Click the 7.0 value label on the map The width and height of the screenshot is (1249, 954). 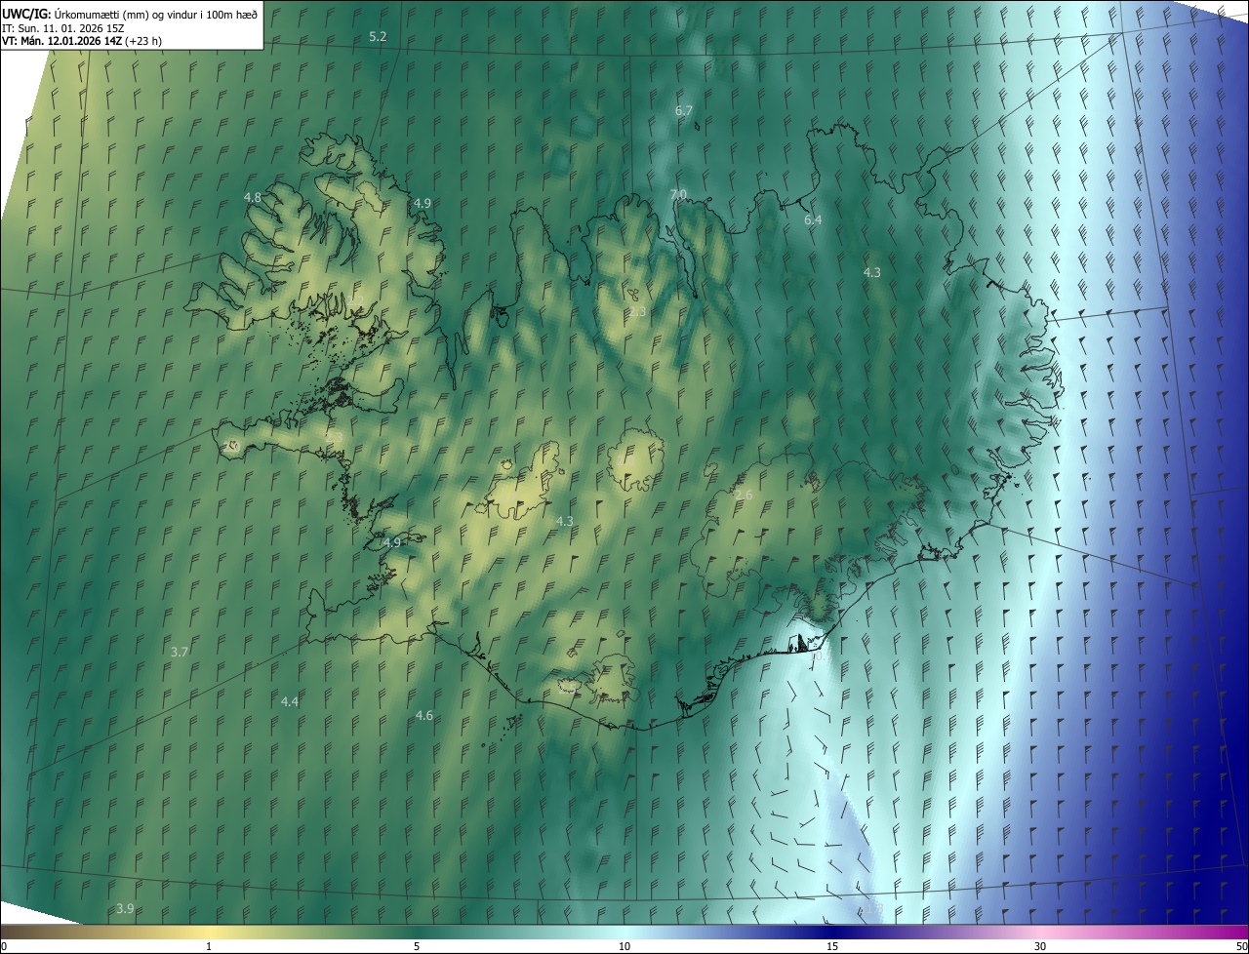point(679,194)
